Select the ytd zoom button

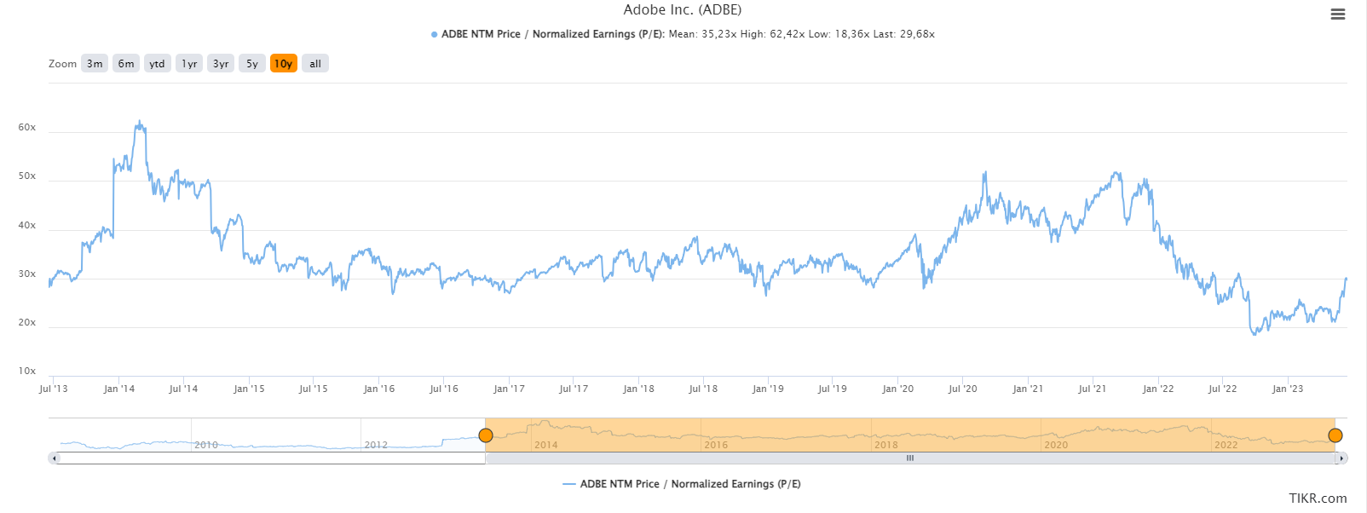pyautogui.click(x=158, y=64)
